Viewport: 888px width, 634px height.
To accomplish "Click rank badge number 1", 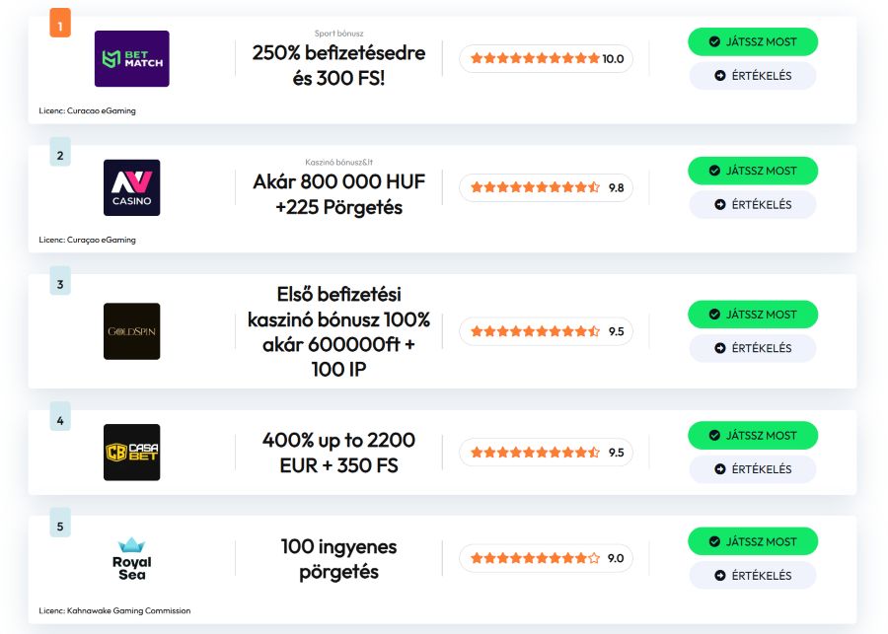I will [60, 26].
